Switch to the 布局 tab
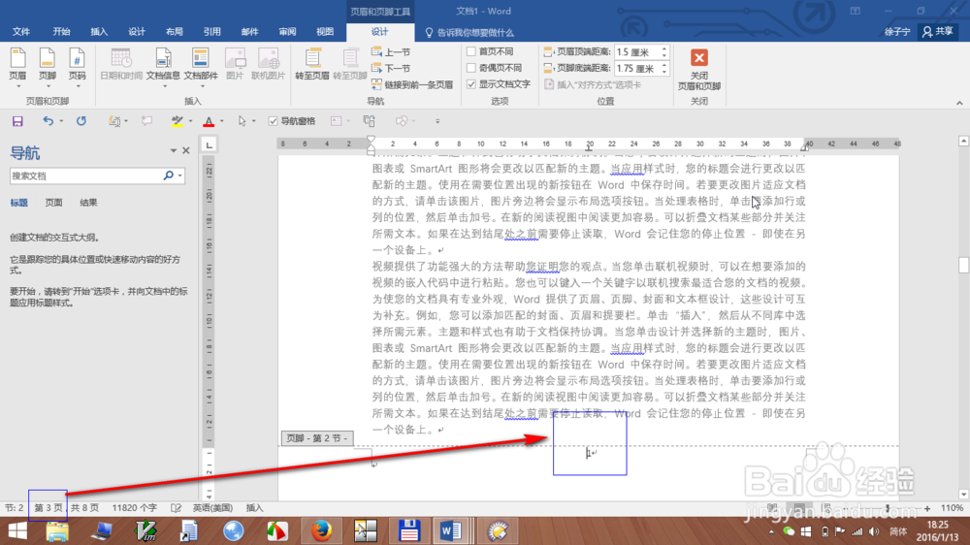The width and height of the screenshot is (970, 545). (x=175, y=32)
